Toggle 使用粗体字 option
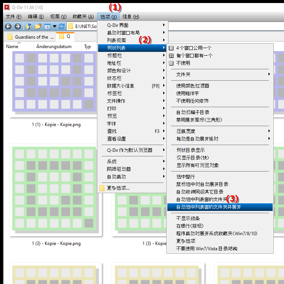 [x=220, y=94]
